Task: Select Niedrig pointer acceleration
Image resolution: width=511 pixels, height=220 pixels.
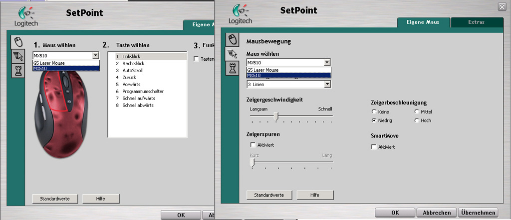Action: click(374, 120)
